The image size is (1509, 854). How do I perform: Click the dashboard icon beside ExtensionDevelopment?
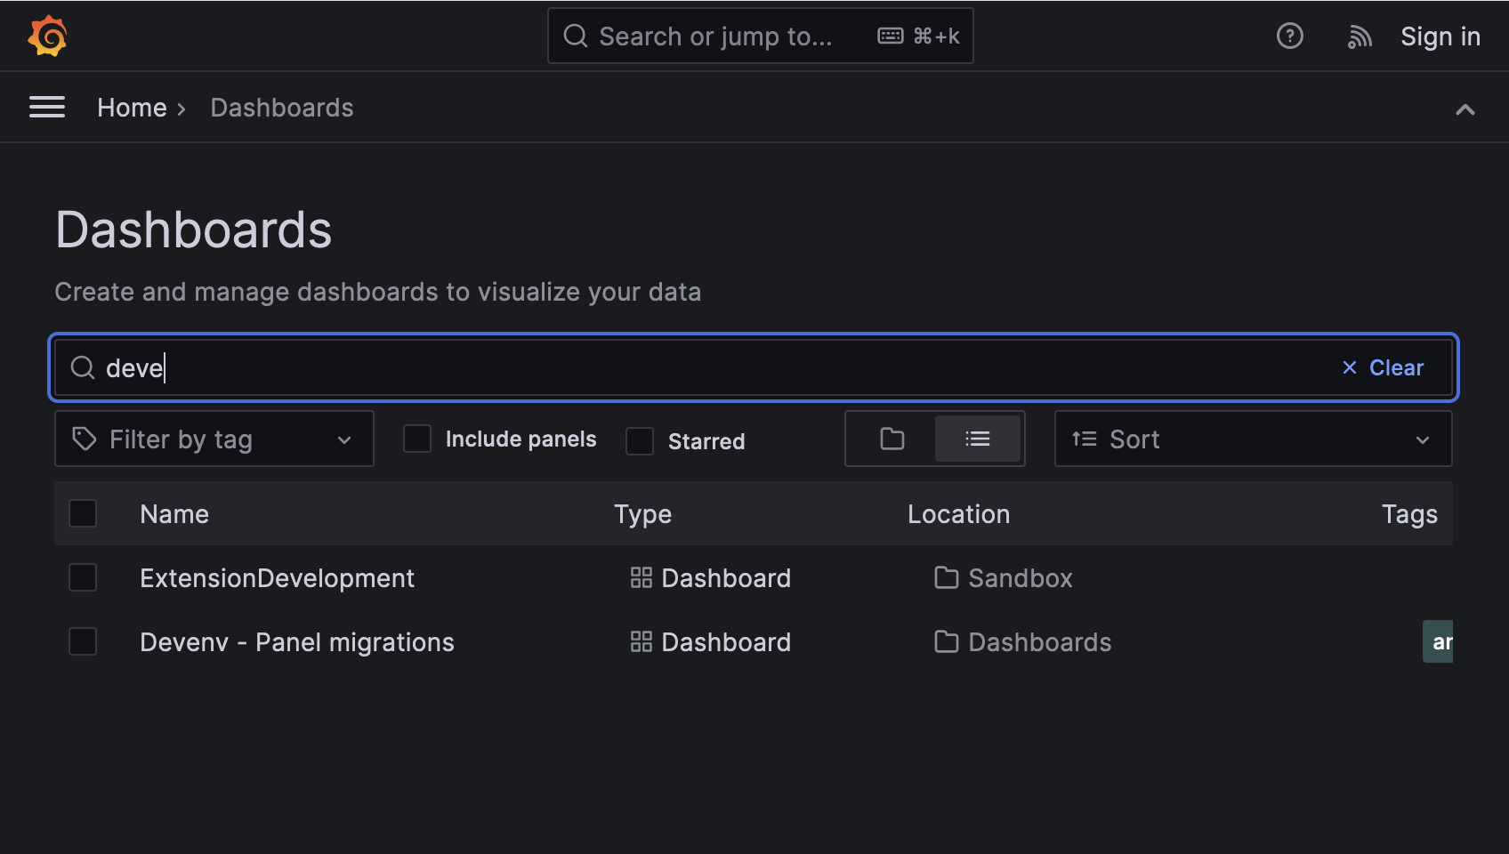(641, 578)
